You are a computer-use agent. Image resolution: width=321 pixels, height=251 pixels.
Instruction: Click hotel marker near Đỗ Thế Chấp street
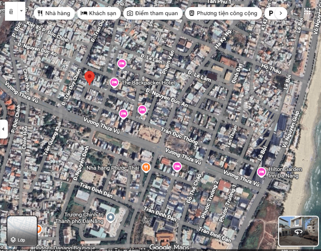177,166
